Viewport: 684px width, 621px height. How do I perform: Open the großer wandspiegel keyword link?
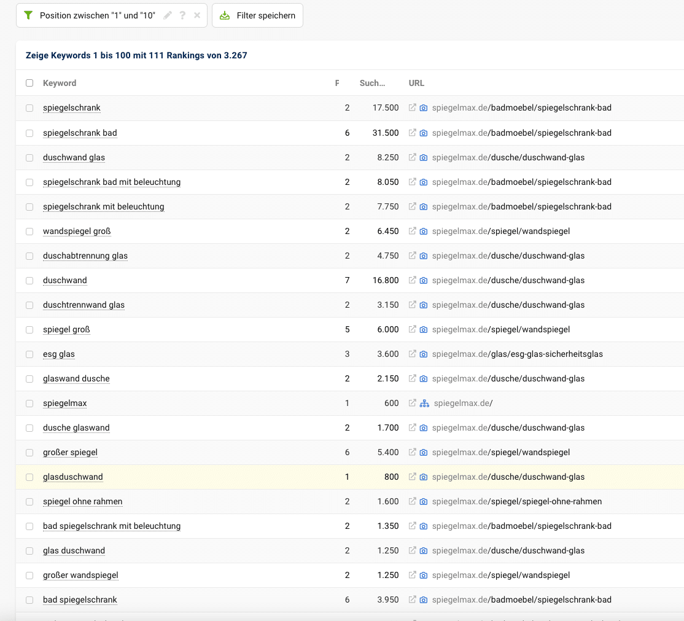[x=80, y=575]
